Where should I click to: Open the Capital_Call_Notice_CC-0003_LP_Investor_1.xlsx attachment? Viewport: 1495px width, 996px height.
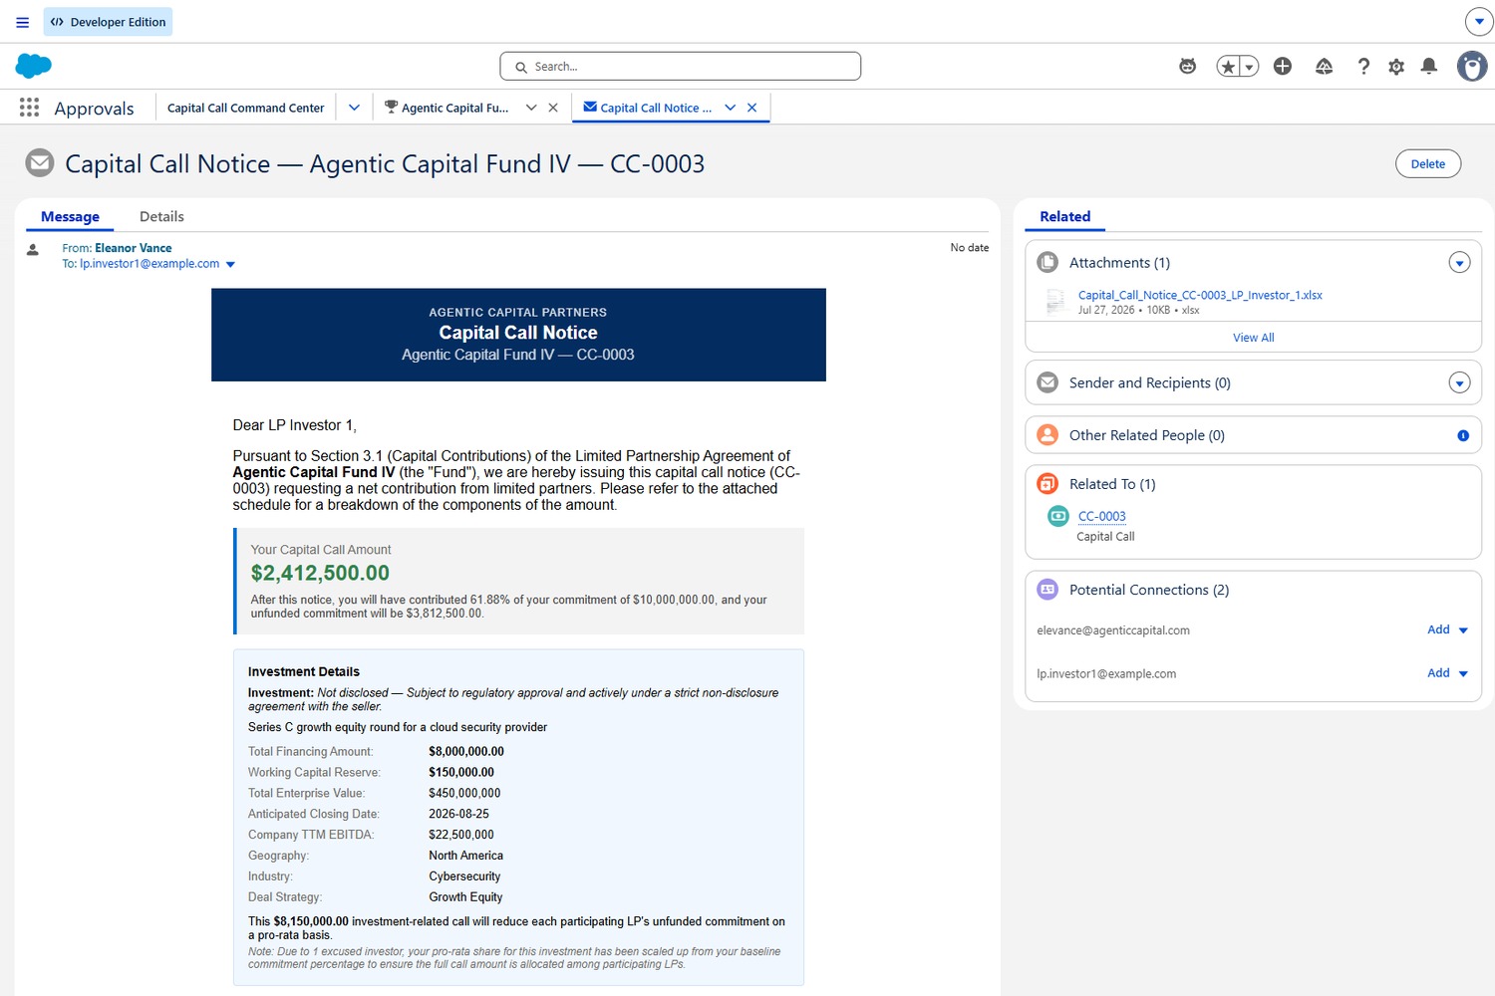pos(1200,295)
